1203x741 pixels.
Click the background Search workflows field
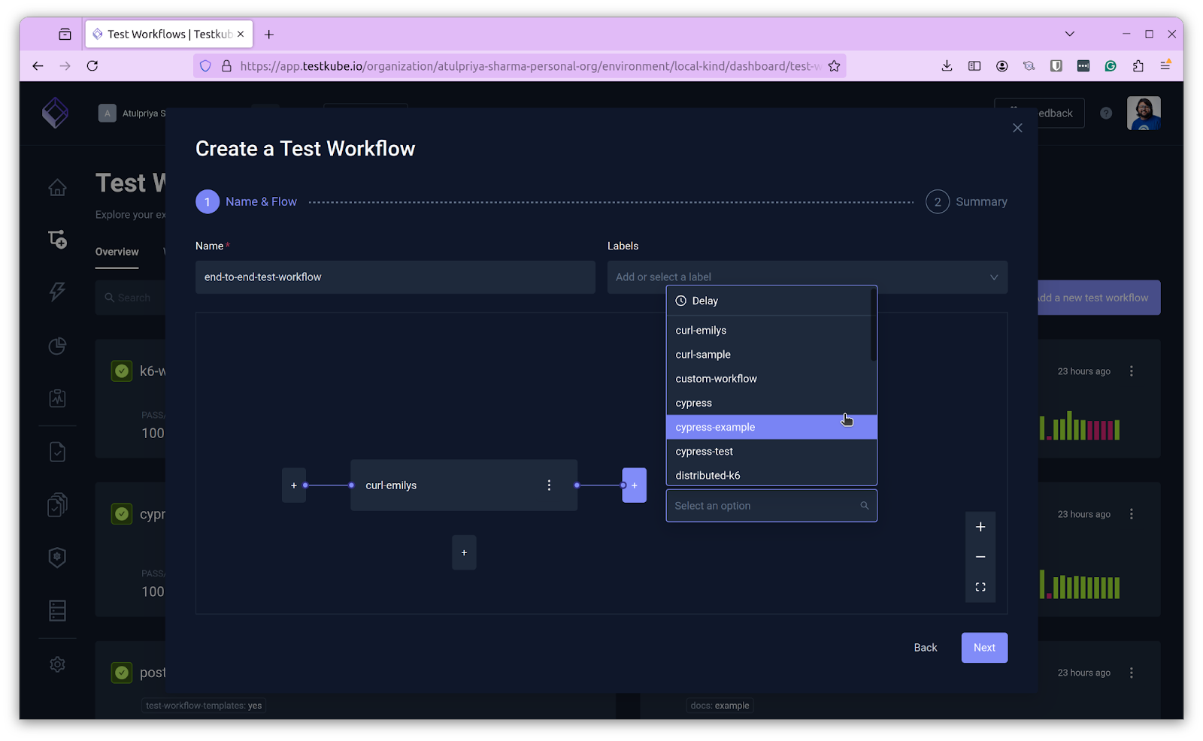[132, 298]
